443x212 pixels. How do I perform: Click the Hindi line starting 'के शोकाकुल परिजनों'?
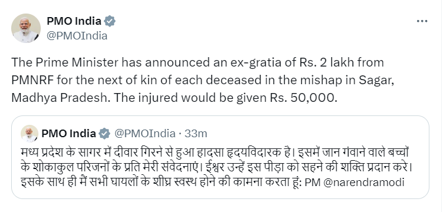pyautogui.click(x=215, y=167)
